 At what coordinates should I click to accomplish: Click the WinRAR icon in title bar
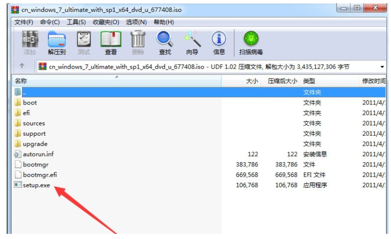[x=15, y=10]
